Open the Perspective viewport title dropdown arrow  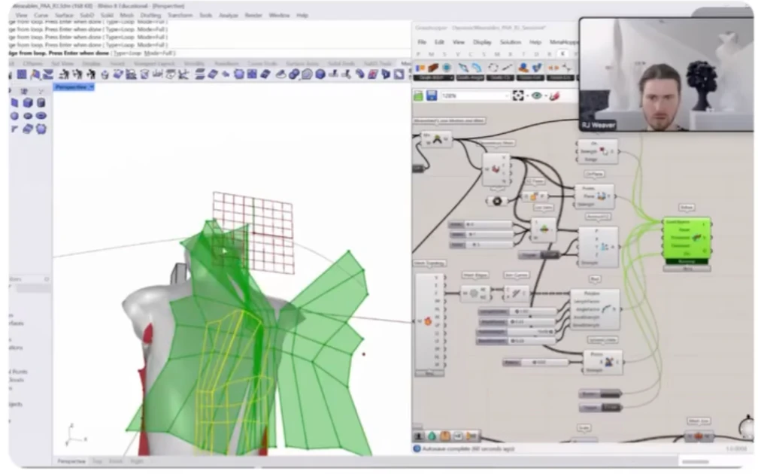pos(91,87)
